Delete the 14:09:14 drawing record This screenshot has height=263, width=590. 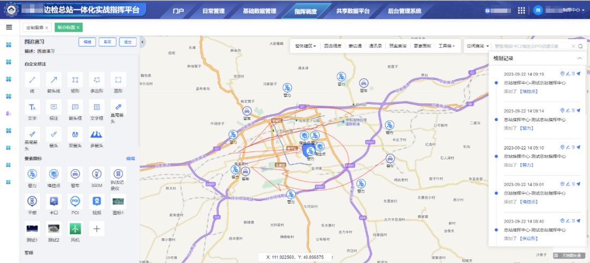click(573, 110)
